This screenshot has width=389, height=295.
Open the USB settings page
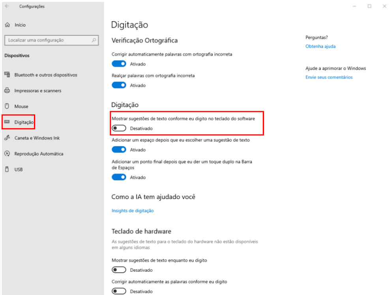pyautogui.click(x=19, y=169)
